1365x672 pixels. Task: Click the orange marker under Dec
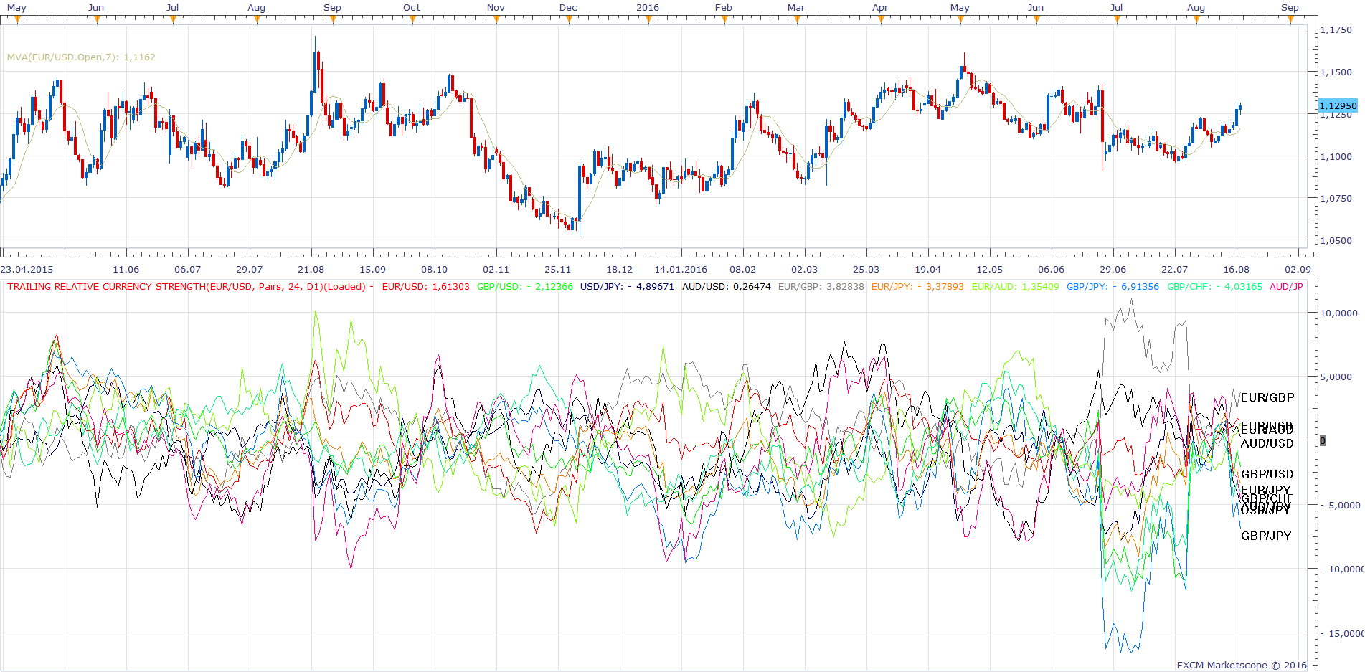[570, 20]
